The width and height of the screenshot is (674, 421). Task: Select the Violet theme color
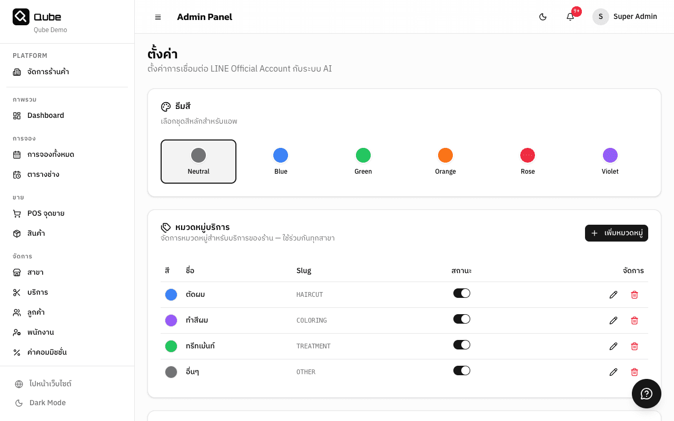(610, 161)
